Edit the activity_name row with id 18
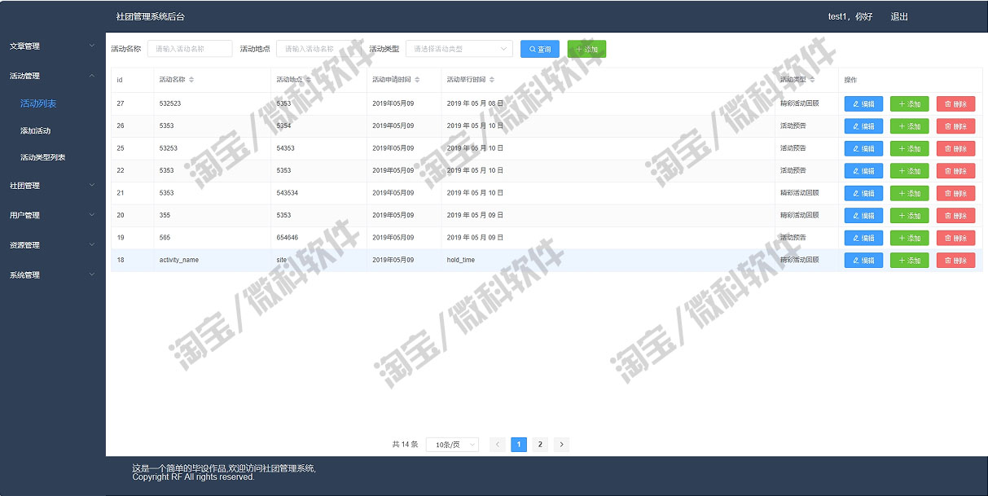The height and width of the screenshot is (496, 988). tap(863, 261)
